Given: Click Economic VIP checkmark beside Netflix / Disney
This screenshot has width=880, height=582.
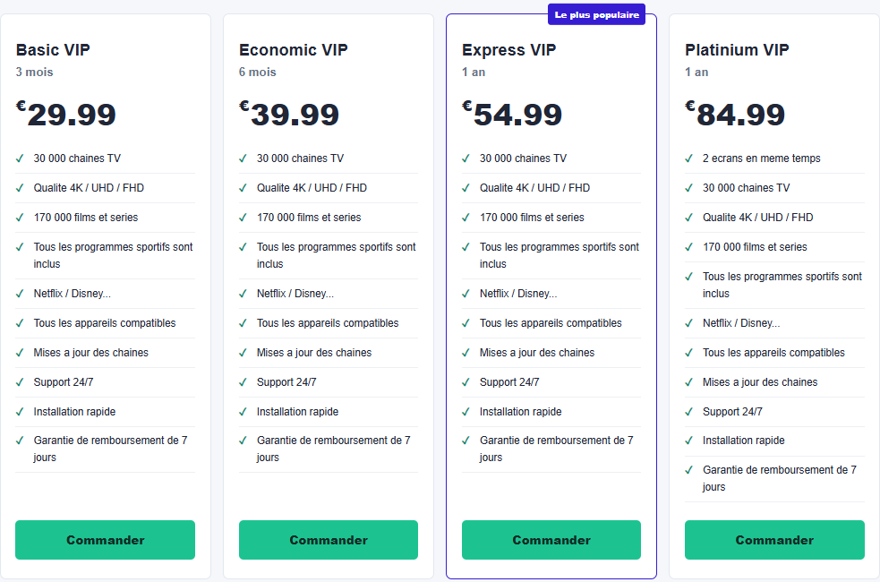Looking at the screenshot, I should (243, 294).
